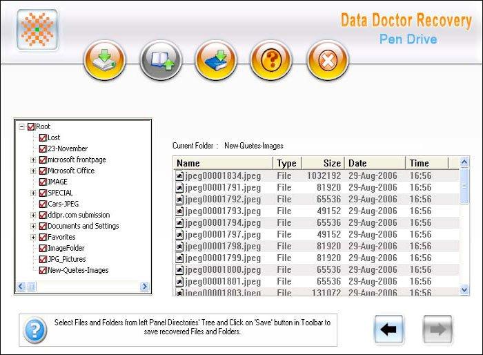Click the size value 1032192
This screenshot has height=355, width=483.
tap(324, 176)
